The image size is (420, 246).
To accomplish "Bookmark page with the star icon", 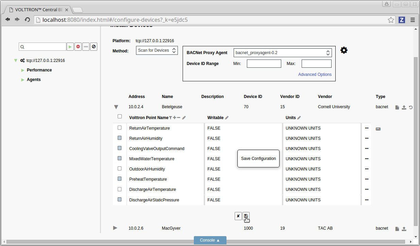I will tap(391, 20).
